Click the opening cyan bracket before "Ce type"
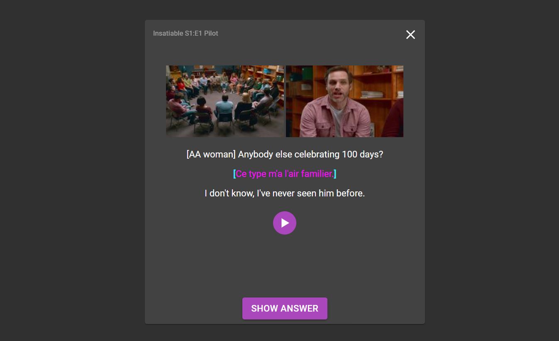The height and width of the screenshot is (341, 559). point(234,174)
